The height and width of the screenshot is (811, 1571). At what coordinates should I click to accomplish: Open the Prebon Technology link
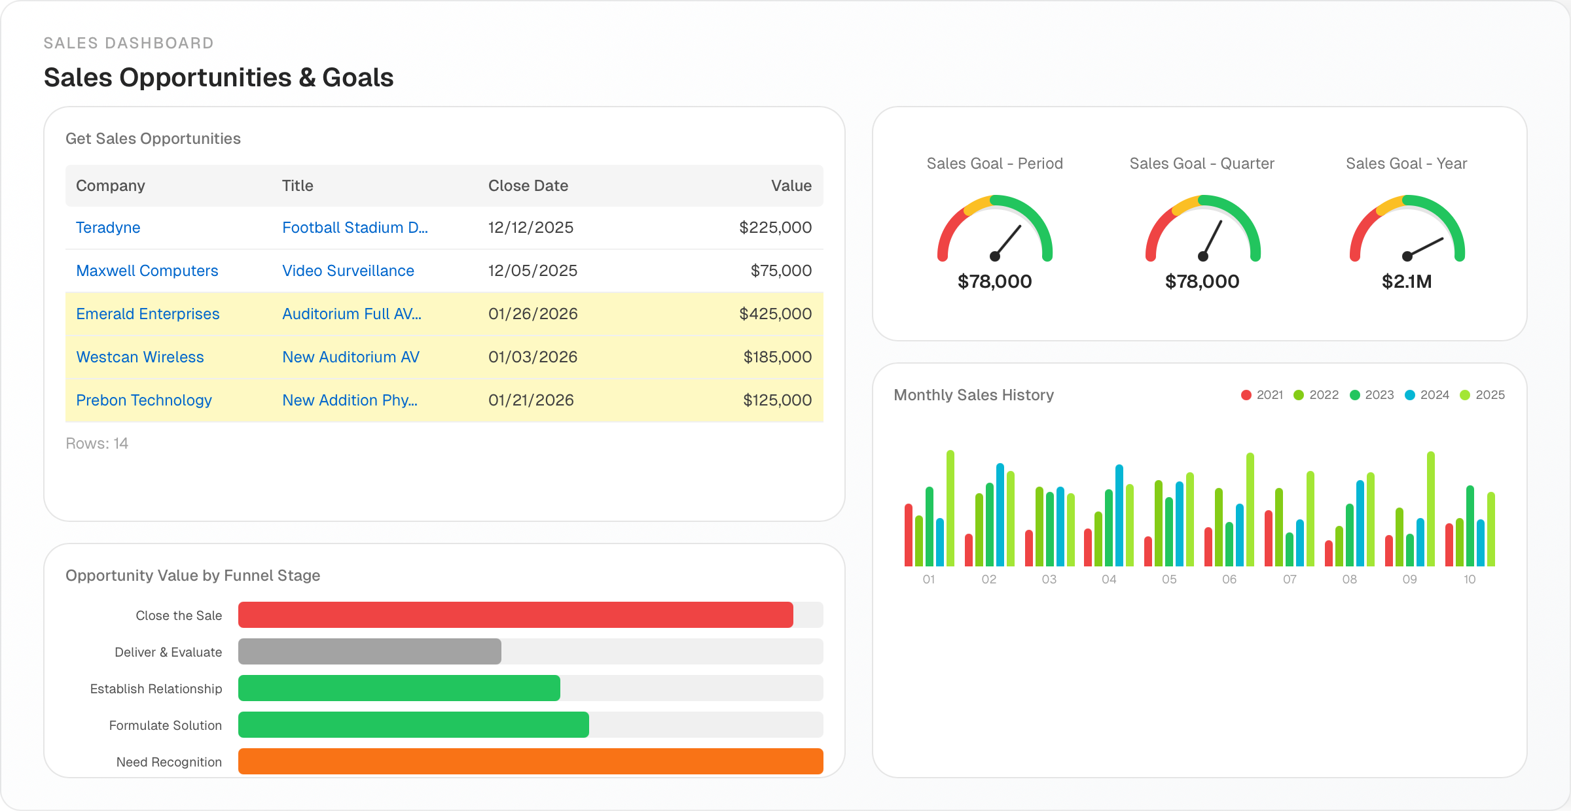[x=143, y=400]
